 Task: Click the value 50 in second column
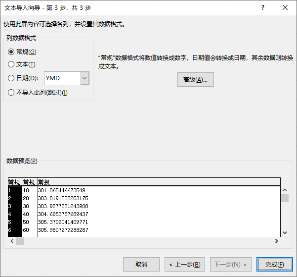tap(26, 222)
